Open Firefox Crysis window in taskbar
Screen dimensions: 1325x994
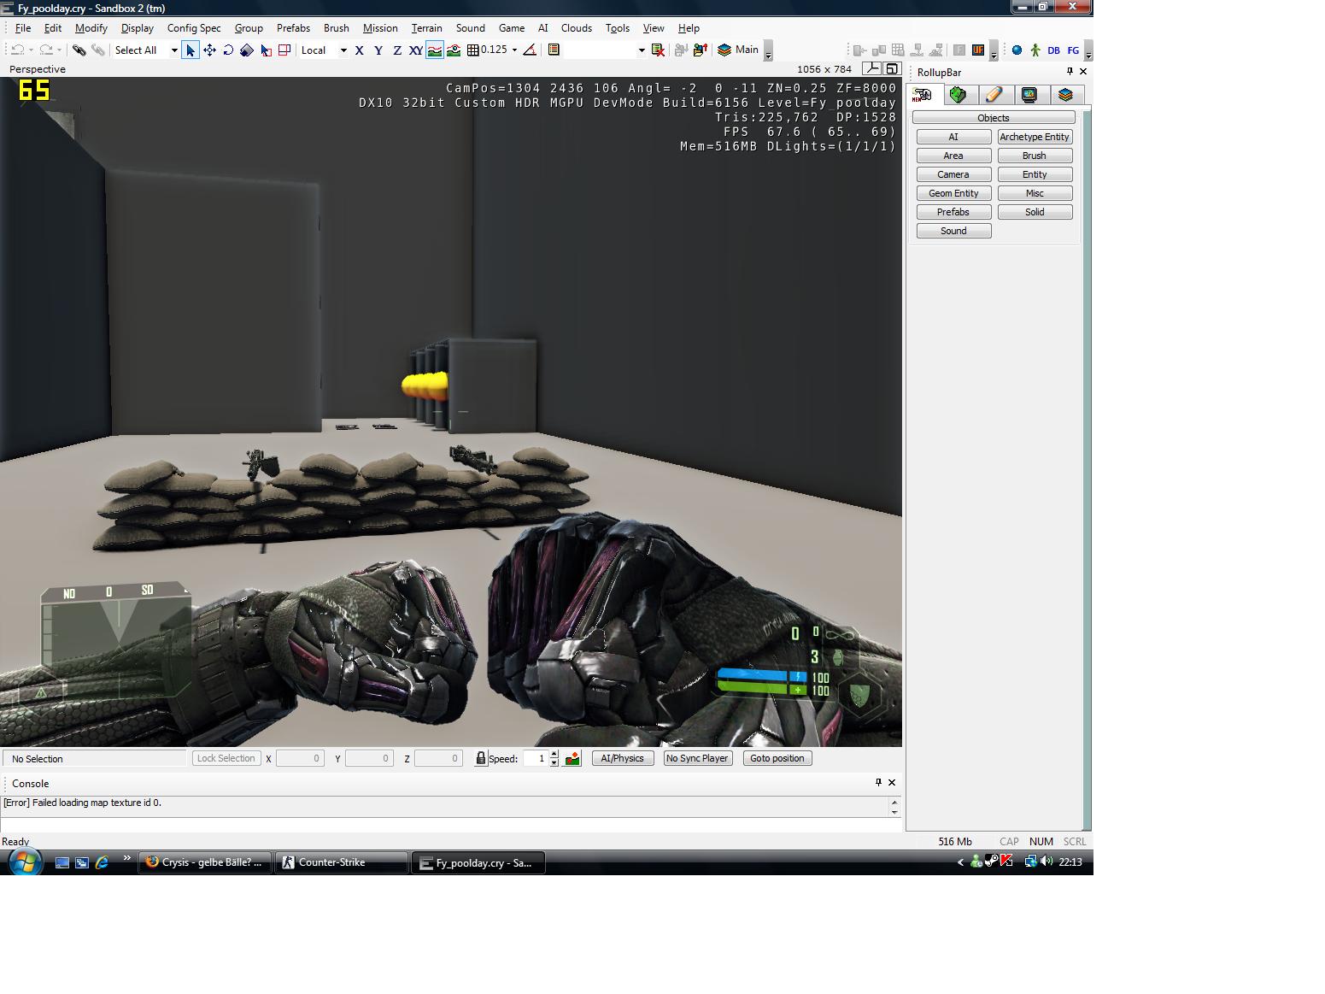(x=205, y=862)
